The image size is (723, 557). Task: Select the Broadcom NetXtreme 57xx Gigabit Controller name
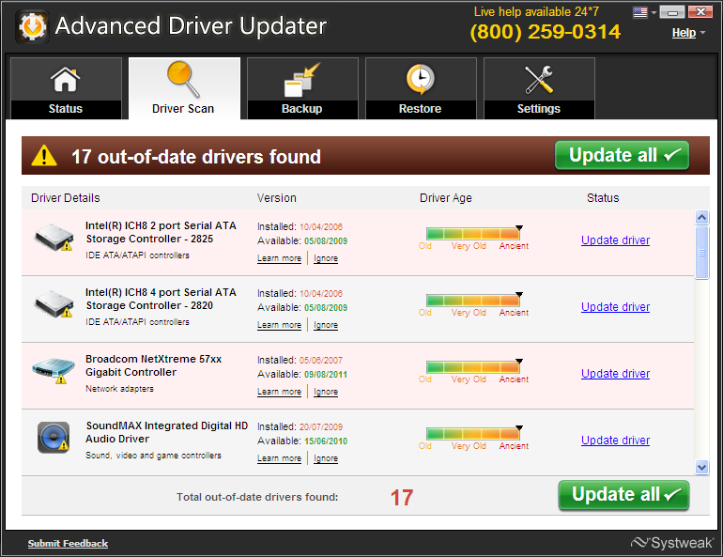tap(154, 365)
